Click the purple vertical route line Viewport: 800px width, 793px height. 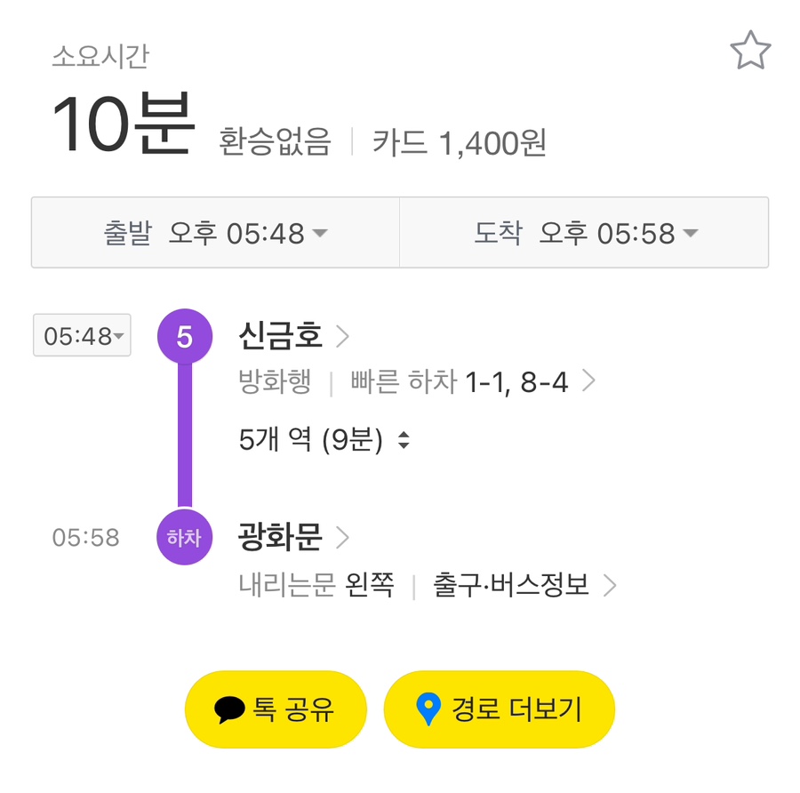click(x=185, y=436)
